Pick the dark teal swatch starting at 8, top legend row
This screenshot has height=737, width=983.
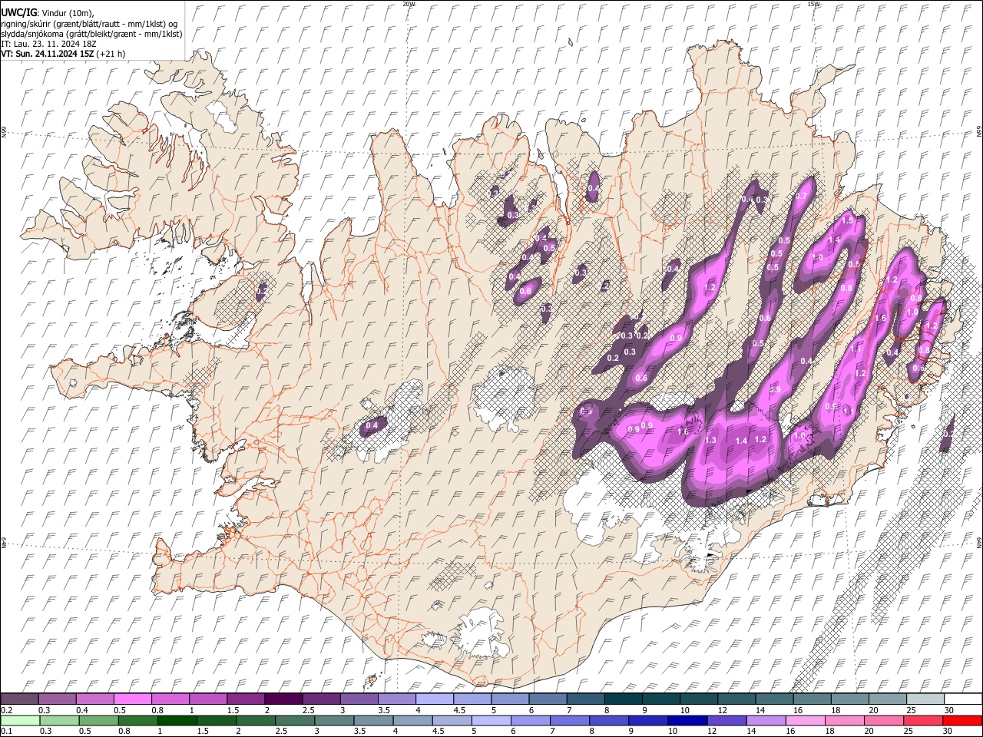click(x=623, y=699)
